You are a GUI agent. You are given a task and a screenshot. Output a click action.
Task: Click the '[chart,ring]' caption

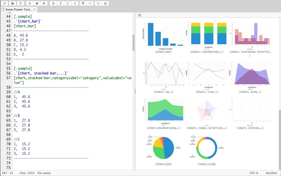(x=207, y=164)
